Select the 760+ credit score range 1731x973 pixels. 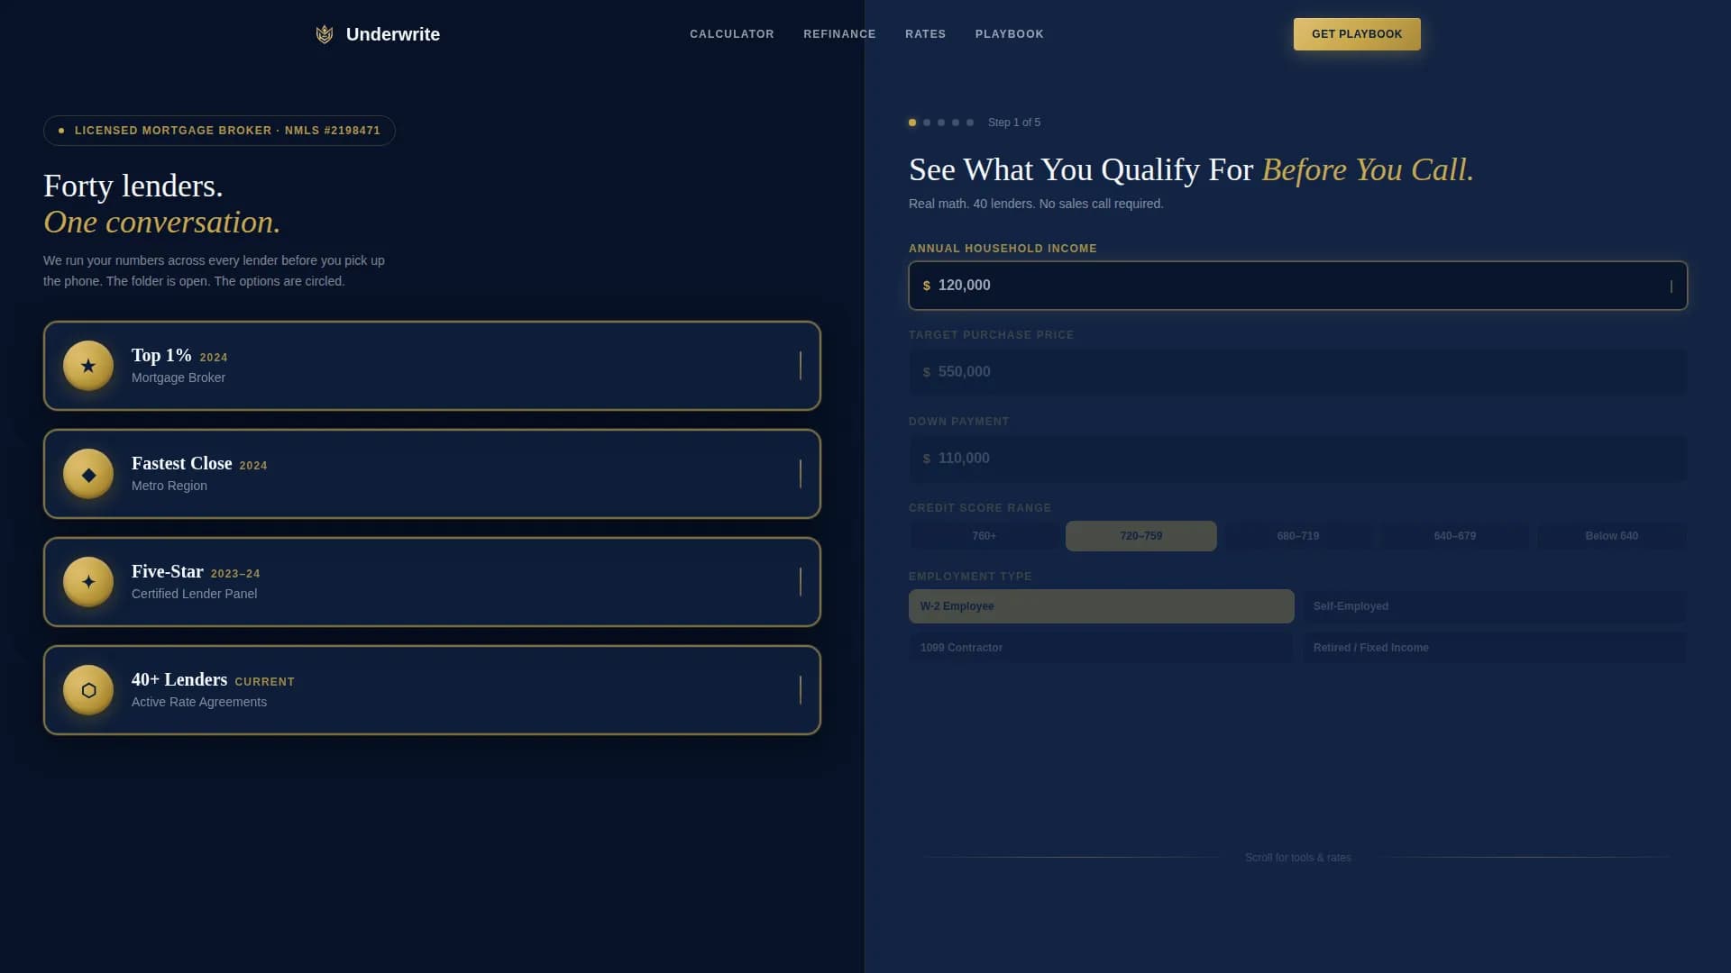point(985,535)
